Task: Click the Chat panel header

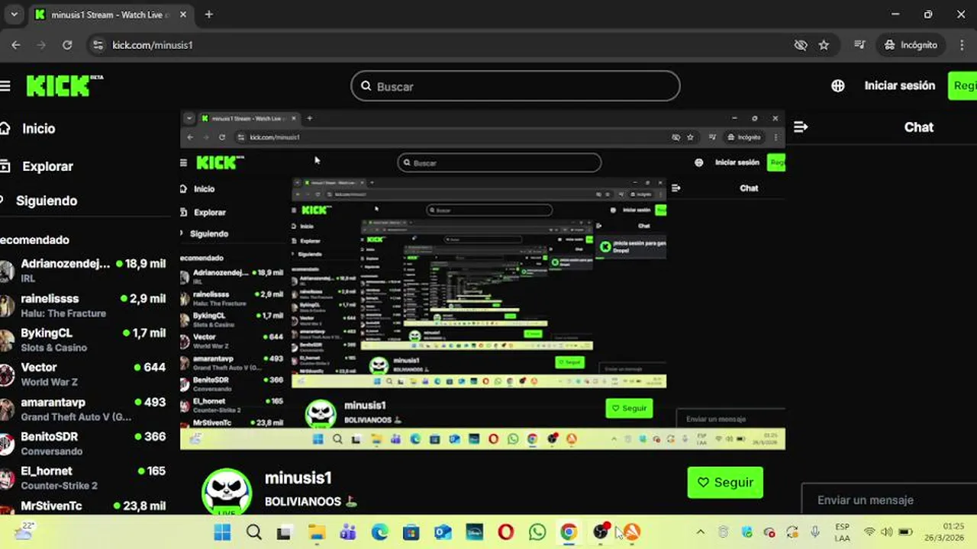Action: pos(919,127)
